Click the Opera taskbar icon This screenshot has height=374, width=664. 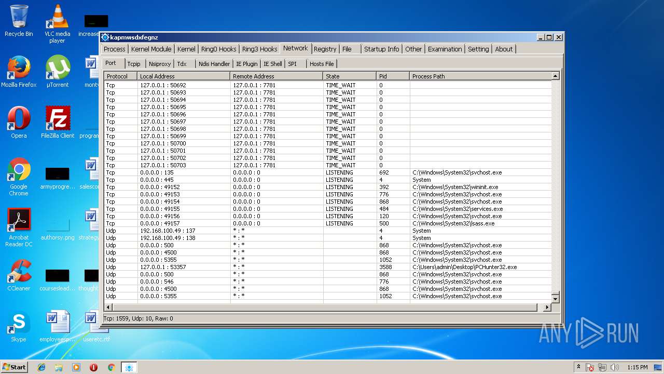coord(93,367)
